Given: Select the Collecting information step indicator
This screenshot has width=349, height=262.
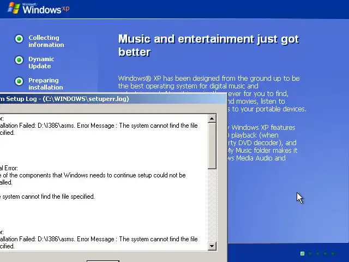Looking at the screenshot, I should pyautogui.click(x=19, y=39).
